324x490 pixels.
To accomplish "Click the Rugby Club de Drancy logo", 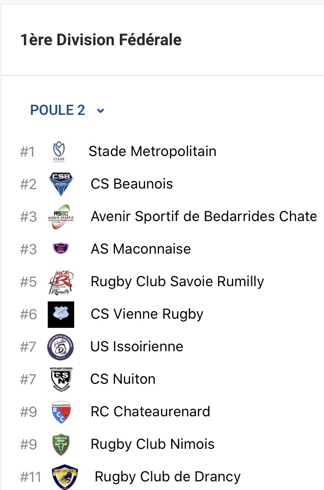I will click(65, 477).
